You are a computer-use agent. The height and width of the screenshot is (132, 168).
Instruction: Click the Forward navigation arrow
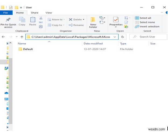(x=10, y=37)
